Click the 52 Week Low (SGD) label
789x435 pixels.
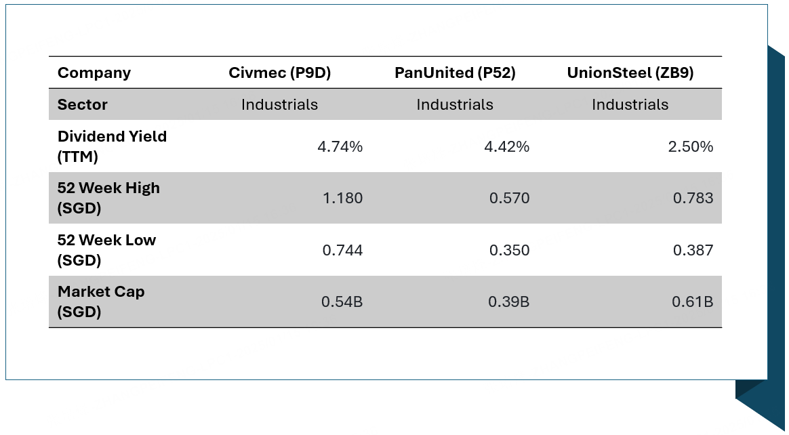pyautogui.click(x=106, y=250)
